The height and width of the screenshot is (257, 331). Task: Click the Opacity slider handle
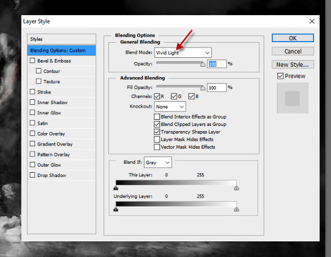click(x=203, y=64)
